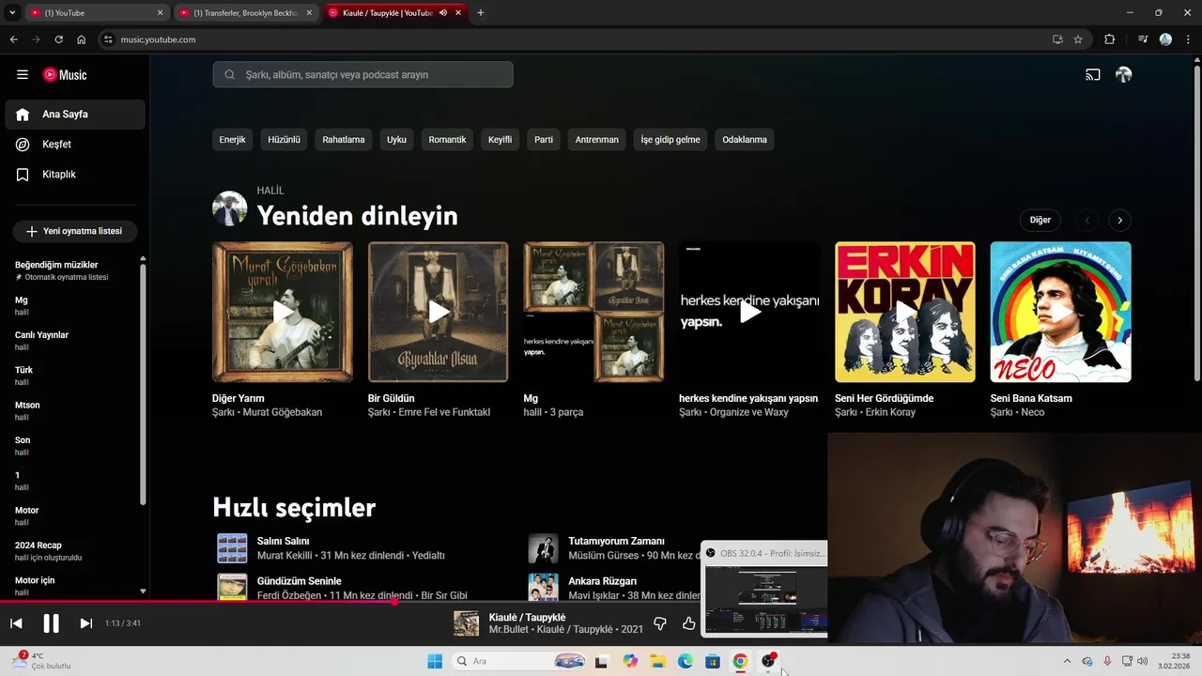Open the Cast to device icon
The image size is (1202, 676).
(1092, 75)
